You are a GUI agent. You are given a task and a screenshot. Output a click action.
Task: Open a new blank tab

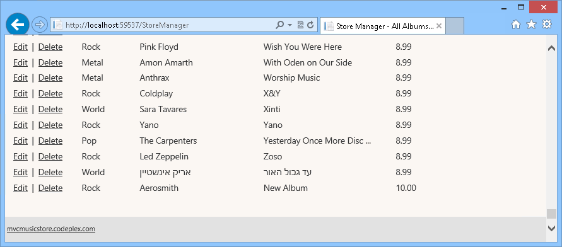point(455,26)
